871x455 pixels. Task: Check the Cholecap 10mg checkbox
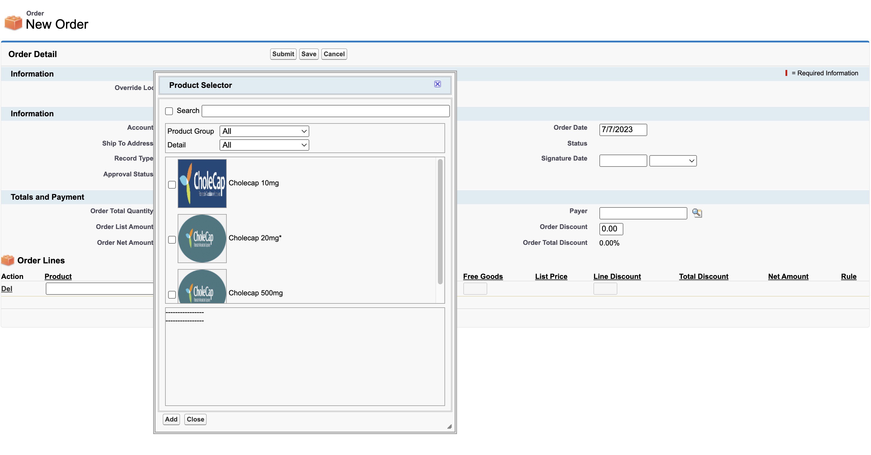coord(172,184)
